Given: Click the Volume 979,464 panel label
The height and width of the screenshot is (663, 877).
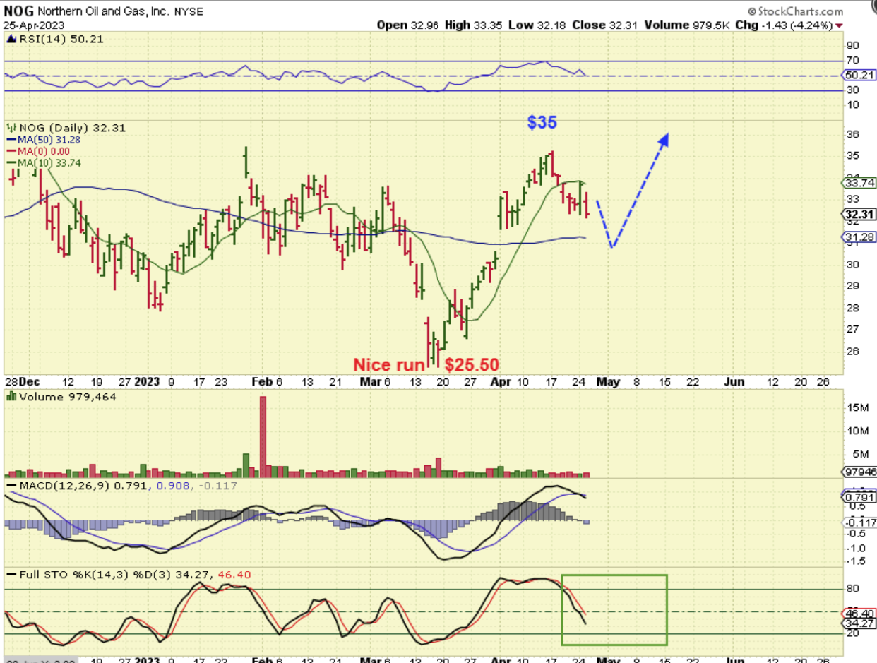Looking at the screenshot, I should point(66,397).
